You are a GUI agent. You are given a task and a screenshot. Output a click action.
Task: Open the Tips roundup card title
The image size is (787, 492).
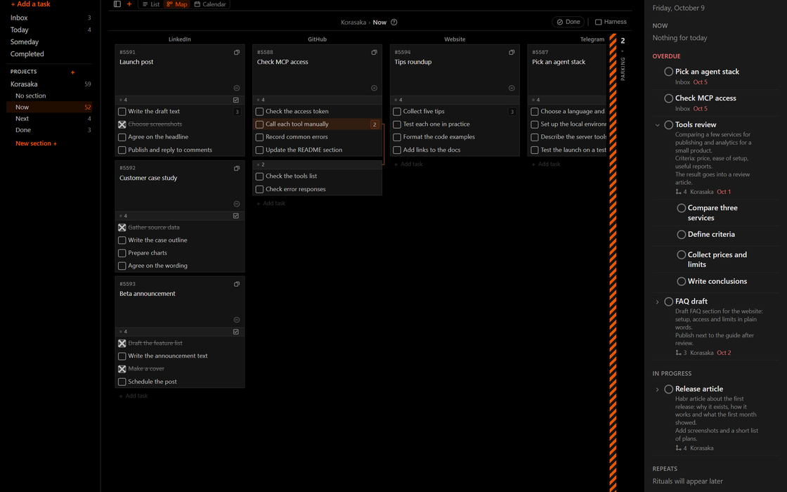click(x=413, y=62)
